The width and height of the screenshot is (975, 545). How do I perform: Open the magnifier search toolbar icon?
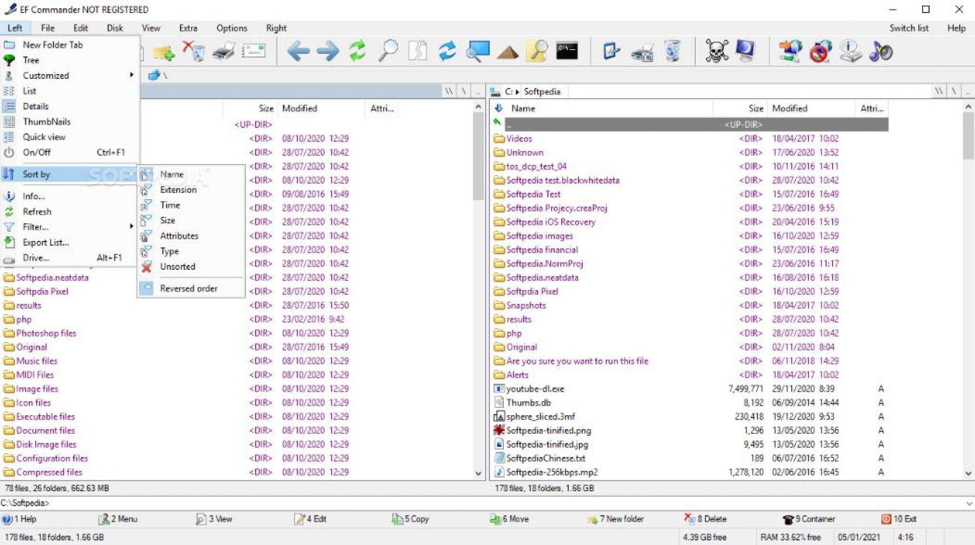click(388, 51)
